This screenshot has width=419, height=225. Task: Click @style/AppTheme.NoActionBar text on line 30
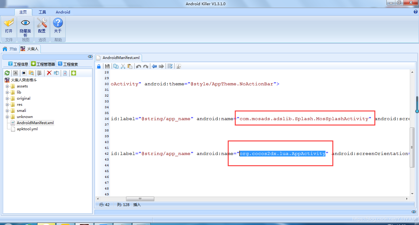coord(232,84)
